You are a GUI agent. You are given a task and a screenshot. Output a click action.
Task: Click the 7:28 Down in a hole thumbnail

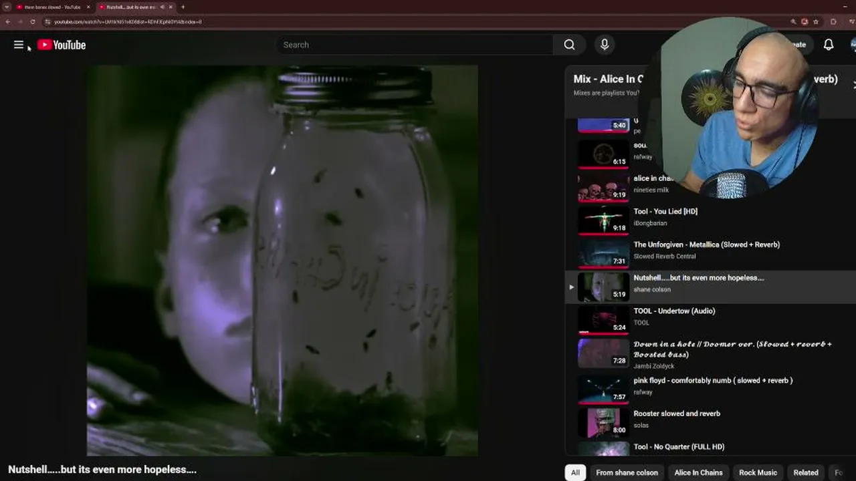tap(603, 353)
